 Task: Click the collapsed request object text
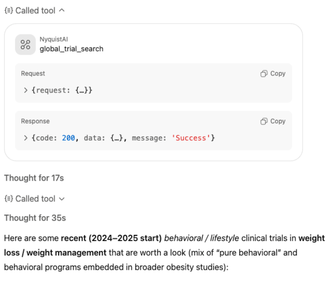coord(62,90)
